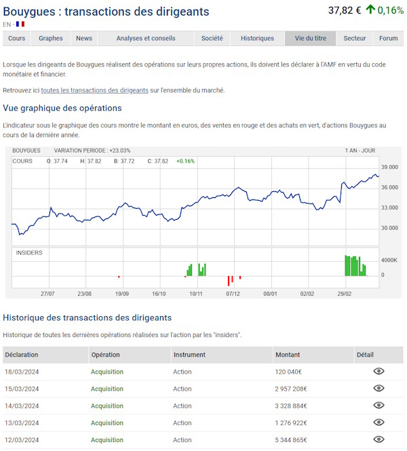
Task: Click the Montant column header
Action: (314, 355)
